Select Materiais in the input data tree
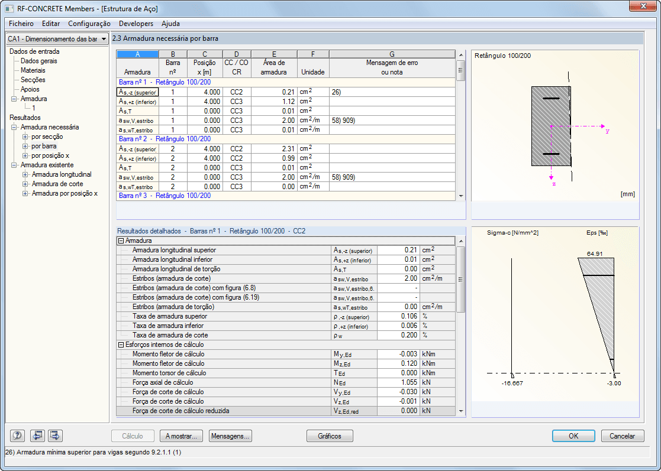This screenshot has height=471, width=661. pos(33,70)
